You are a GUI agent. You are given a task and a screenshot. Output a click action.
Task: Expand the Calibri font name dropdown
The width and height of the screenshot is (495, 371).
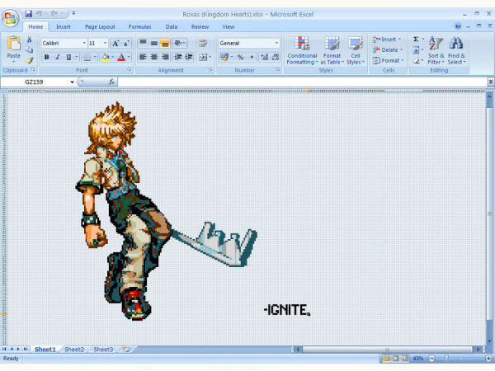coord(83,43)
